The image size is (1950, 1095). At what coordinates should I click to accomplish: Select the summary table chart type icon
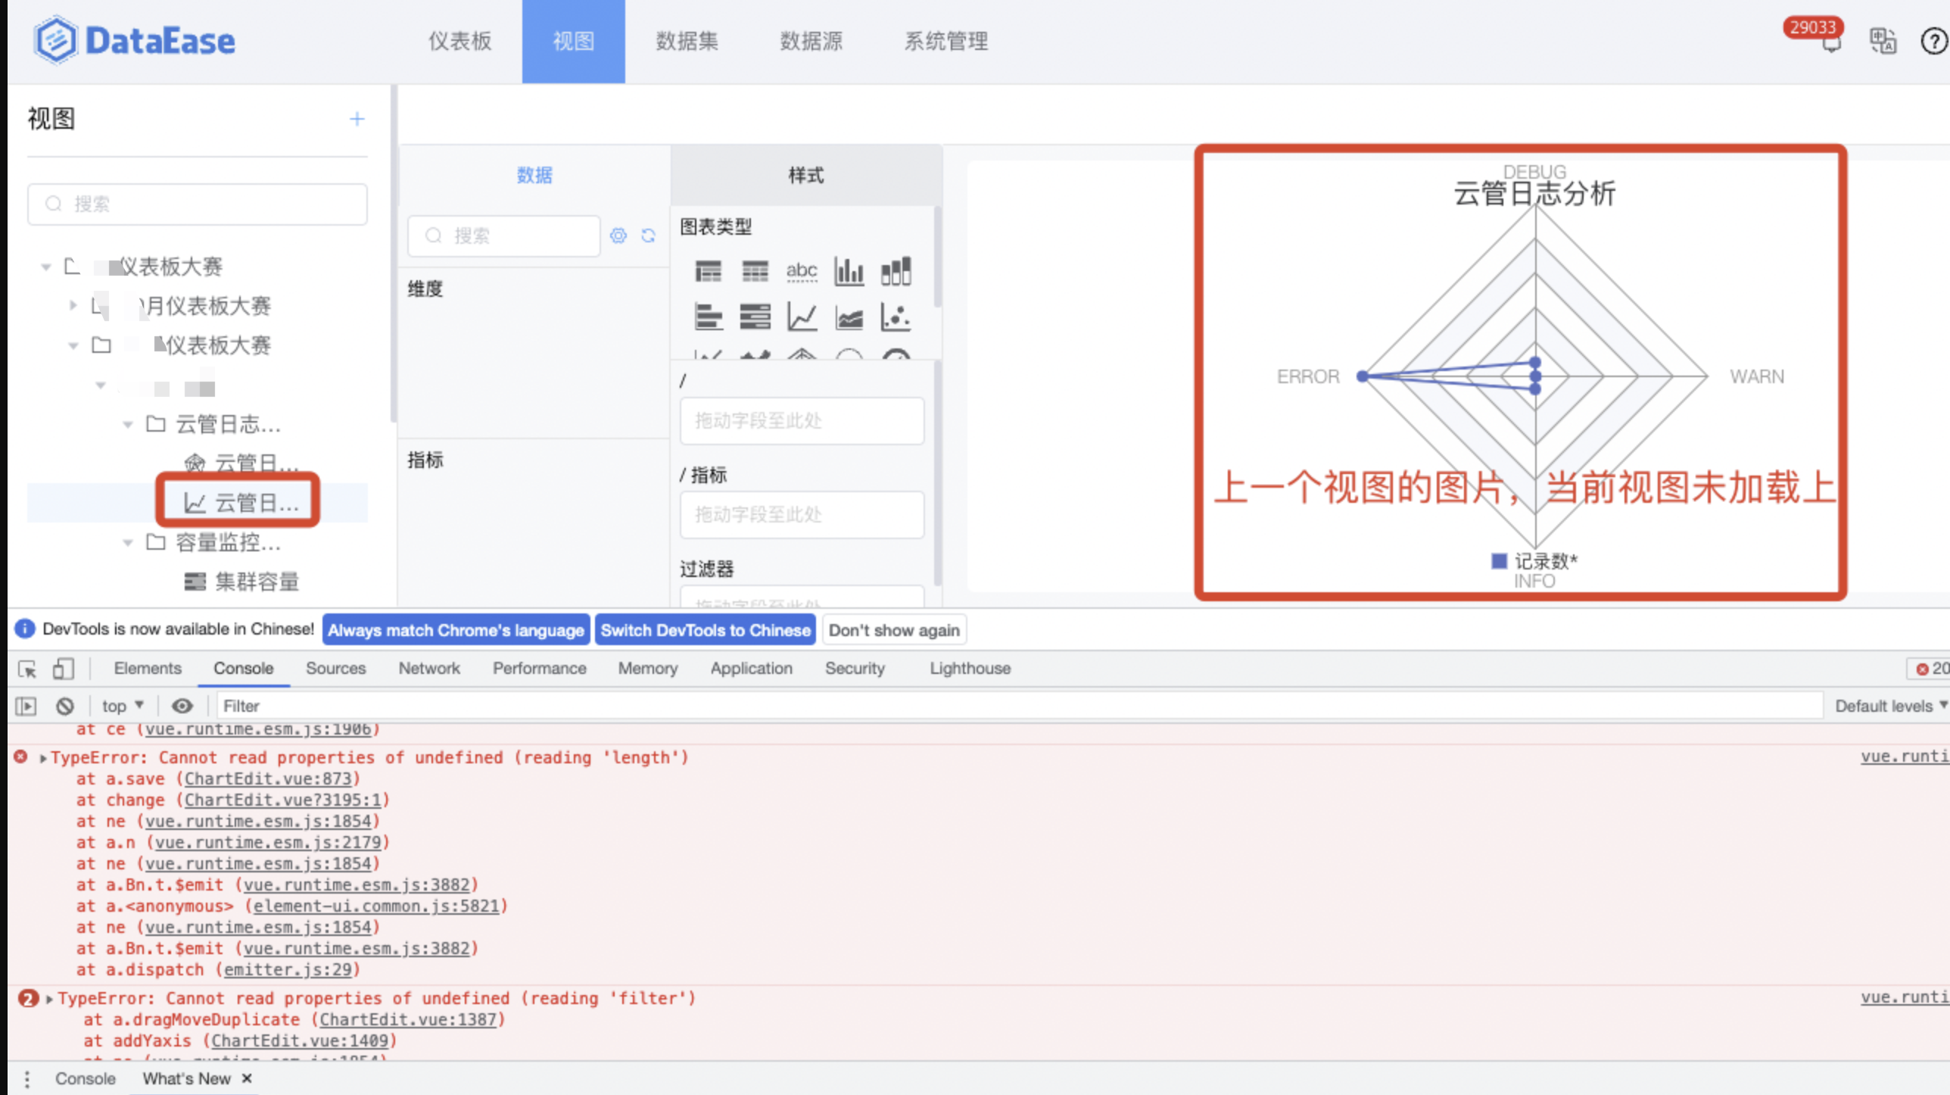click(x=709, y=270)
